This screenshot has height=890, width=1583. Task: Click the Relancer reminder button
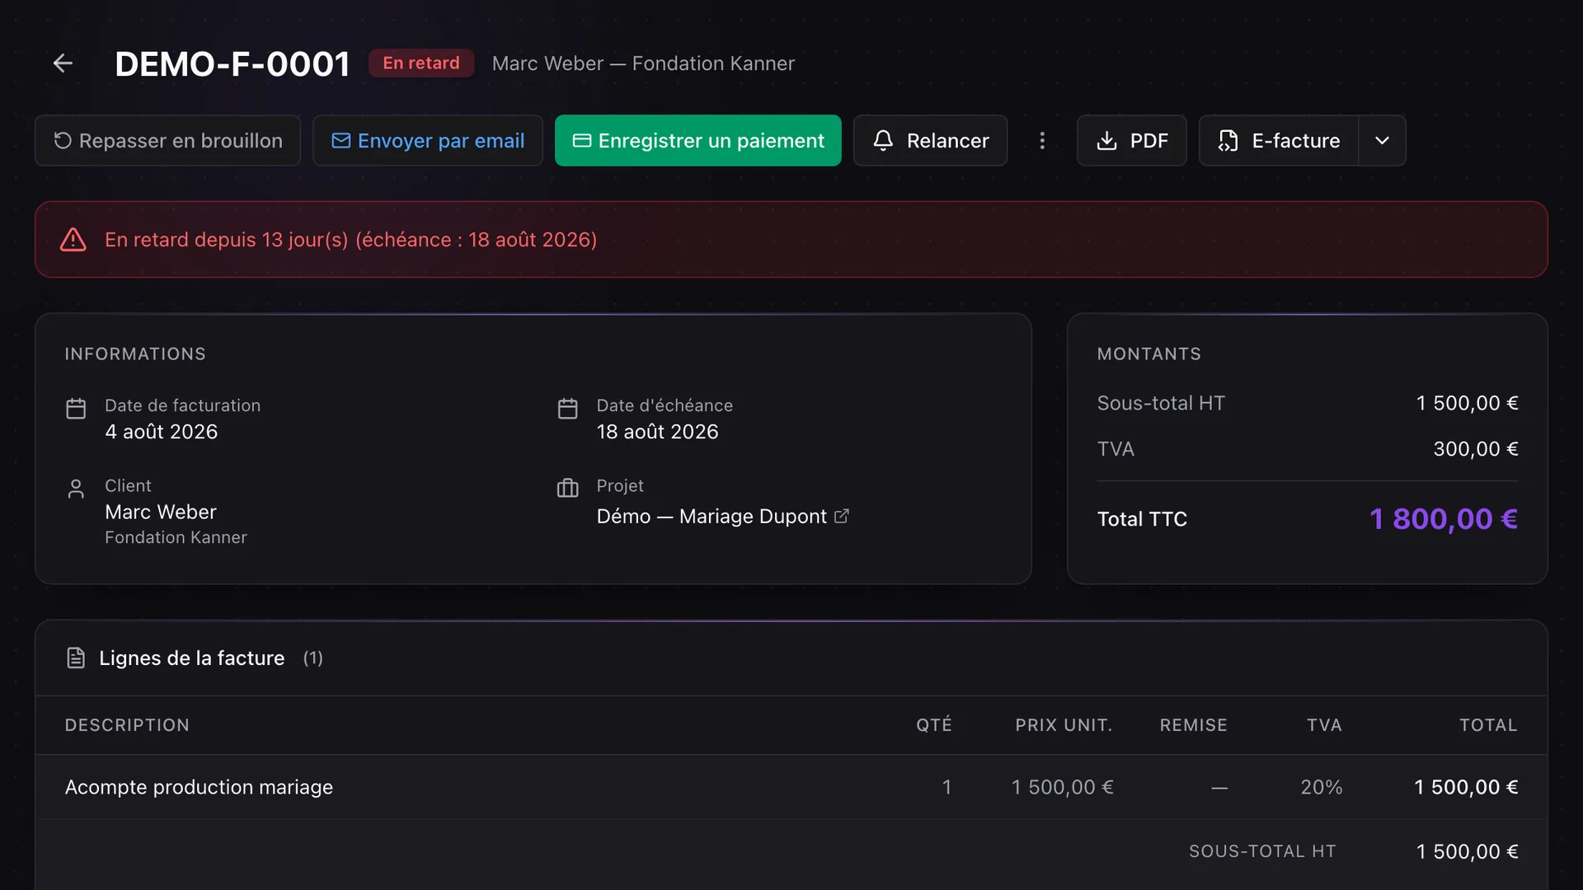930,141
